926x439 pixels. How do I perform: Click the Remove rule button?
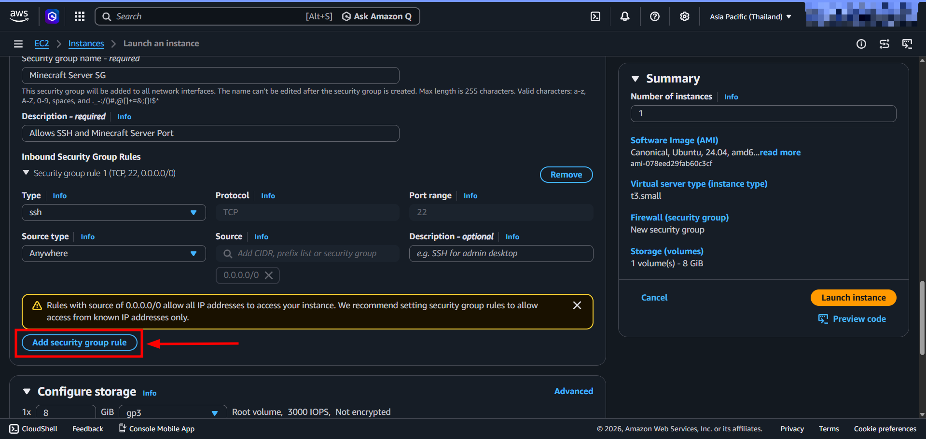click(567, 175)
